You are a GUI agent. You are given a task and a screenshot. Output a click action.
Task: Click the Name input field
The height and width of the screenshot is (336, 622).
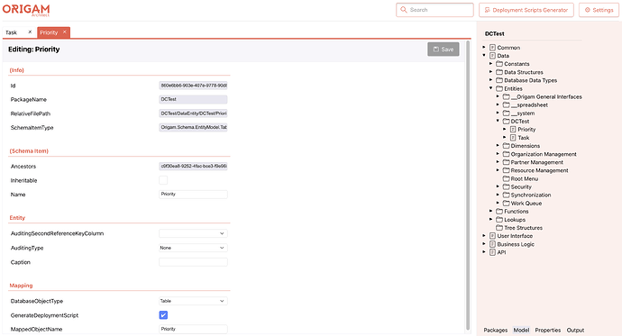click(x=193, y=195)
